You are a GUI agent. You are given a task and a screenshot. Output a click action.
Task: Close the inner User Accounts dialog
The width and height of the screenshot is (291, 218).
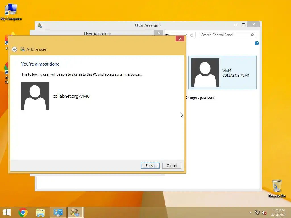(159, 33)
